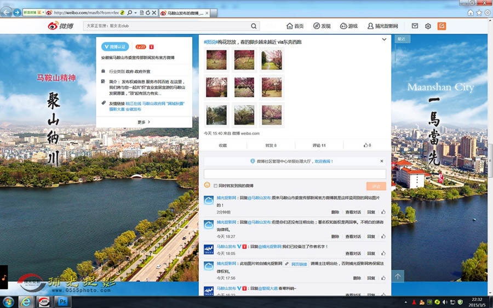Click the Weibo logo
This screenshot has height=308, width=493.
tap(60, 26)
